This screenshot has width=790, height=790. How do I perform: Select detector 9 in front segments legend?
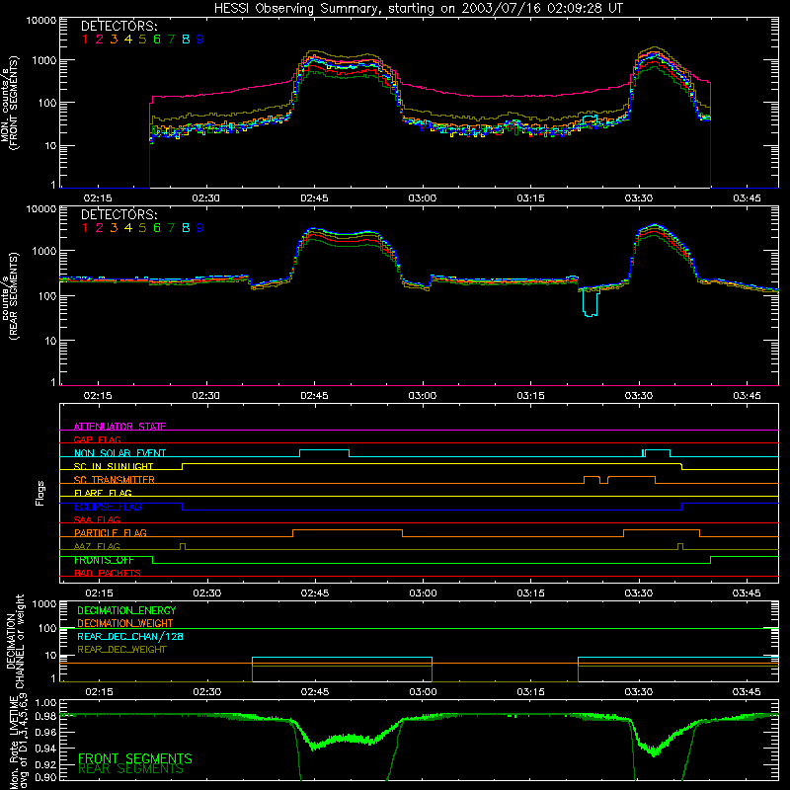coord(200,39)
